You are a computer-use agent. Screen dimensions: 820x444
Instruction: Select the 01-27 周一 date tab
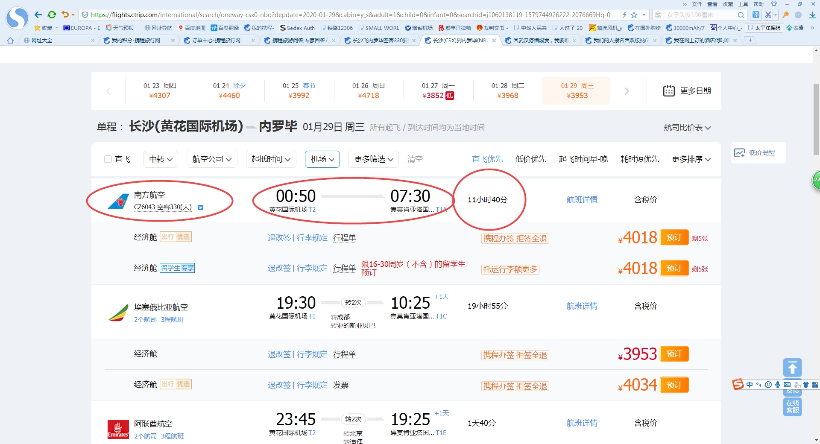[438, 91]
